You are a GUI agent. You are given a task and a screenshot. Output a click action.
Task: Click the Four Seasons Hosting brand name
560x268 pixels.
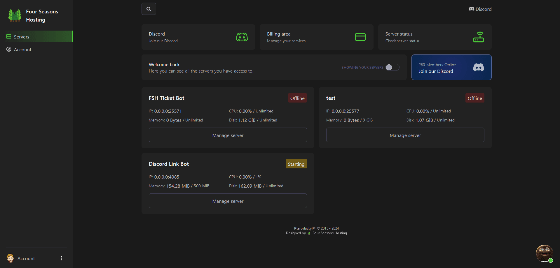tap(42, 15)
